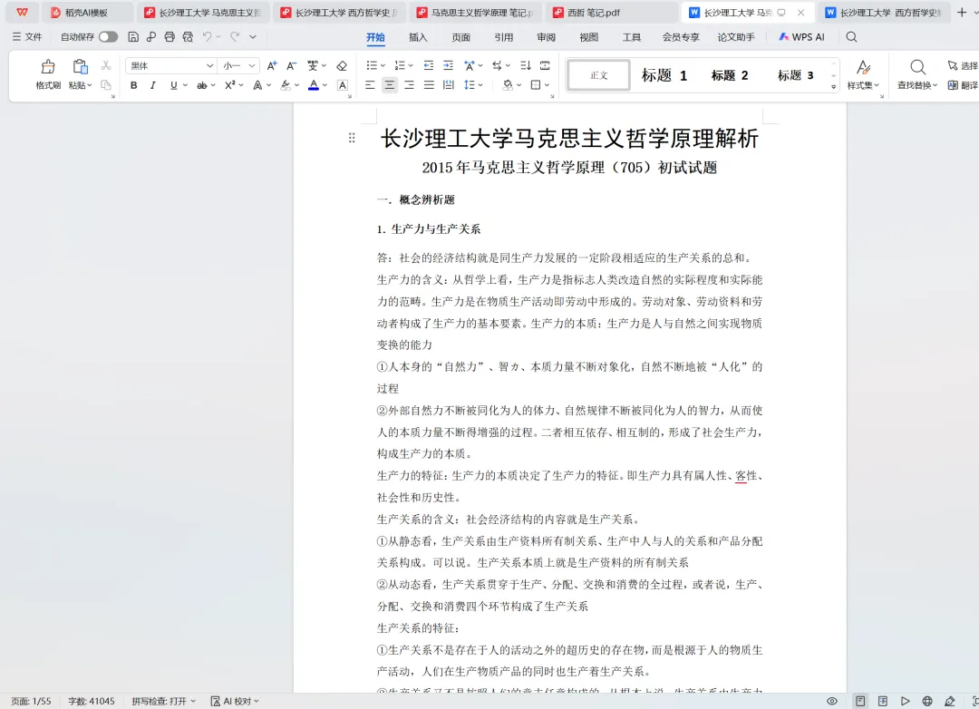
Task: Toggle eye protection mode icon in status bar
Action: click(832, 701)
